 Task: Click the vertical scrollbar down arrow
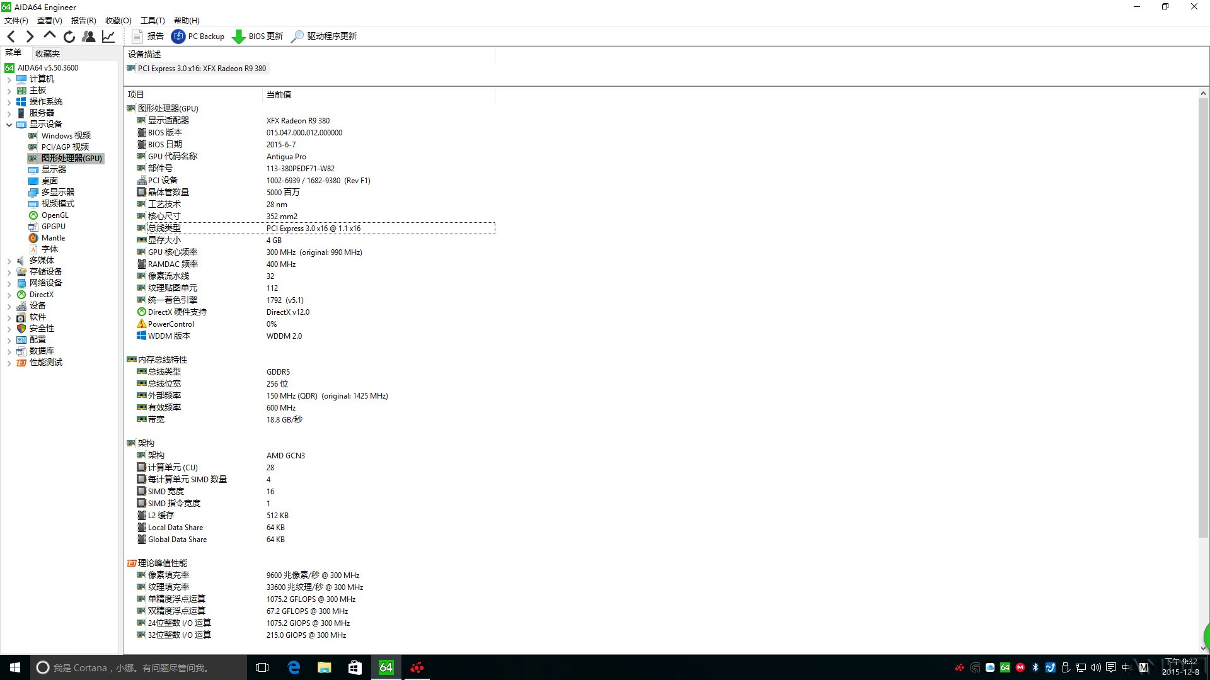tap(1203, 648)
